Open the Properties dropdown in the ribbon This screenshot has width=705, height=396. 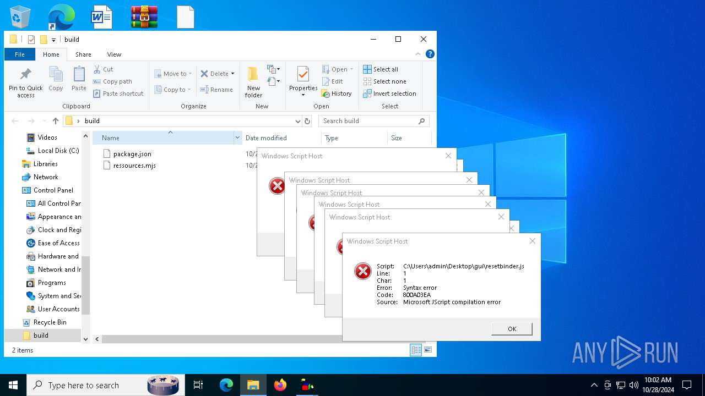303,95
